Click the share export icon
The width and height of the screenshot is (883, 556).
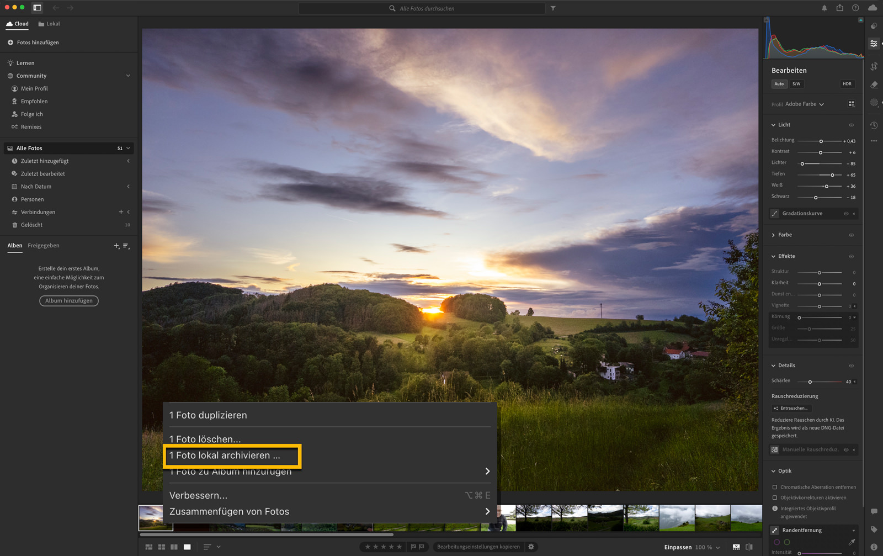coord(839,8)
